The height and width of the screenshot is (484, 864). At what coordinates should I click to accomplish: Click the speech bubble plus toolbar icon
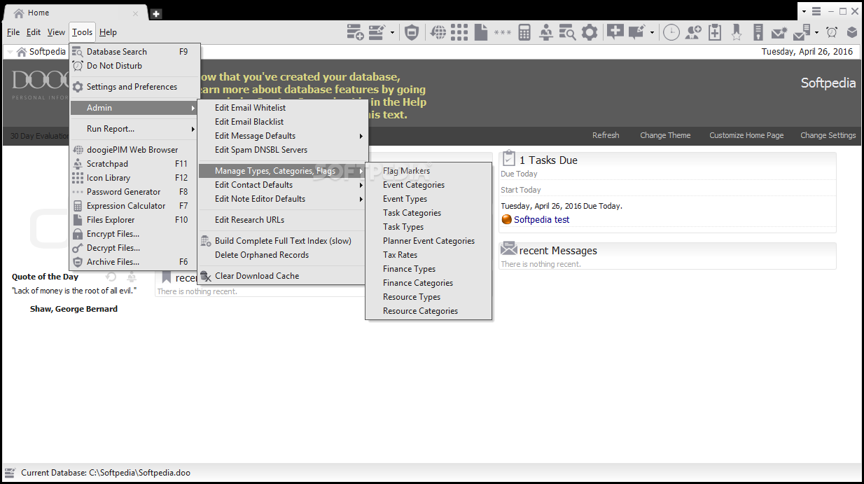pos(615,32)
